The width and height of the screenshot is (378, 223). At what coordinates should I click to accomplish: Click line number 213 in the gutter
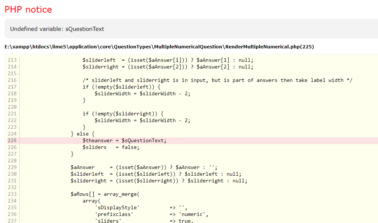[12, 60]
